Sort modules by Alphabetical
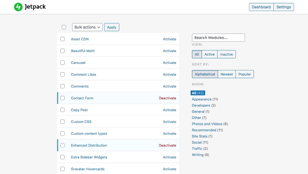Image resolution: width=308 pixels, height=174 pixels. tap(205, 74)
